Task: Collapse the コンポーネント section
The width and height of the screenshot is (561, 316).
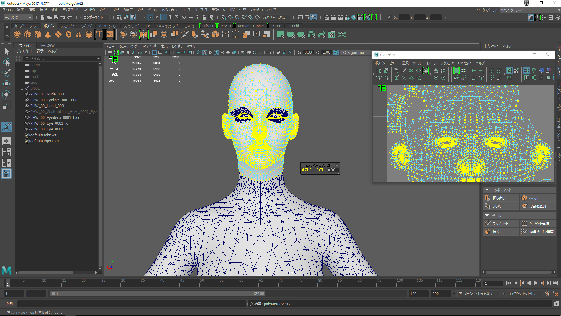Action: (487, 190)
